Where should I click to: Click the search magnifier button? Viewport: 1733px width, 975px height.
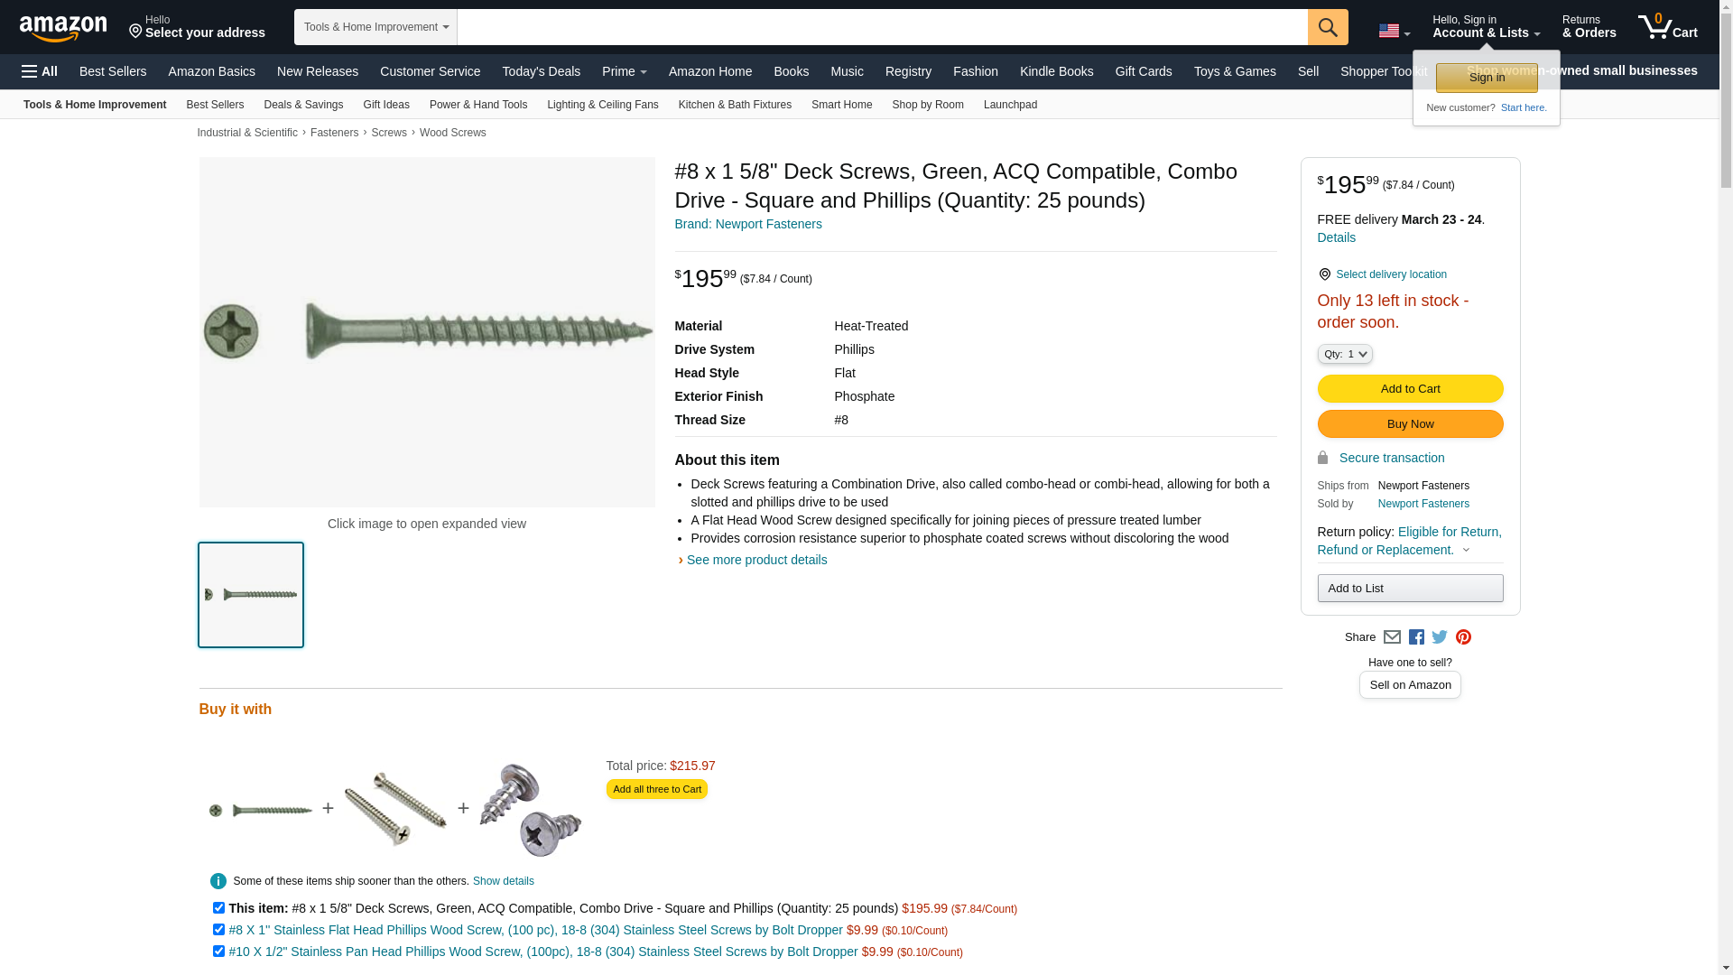coord(1327,27)
